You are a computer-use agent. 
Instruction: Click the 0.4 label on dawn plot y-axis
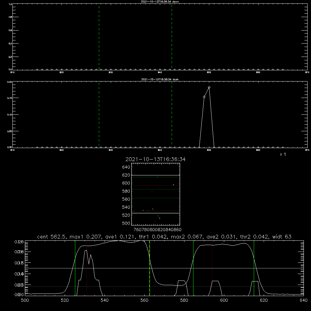(x=10, y=44)
